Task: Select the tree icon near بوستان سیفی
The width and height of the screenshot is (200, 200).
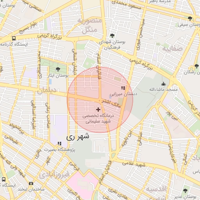Action: (x=190, y=18)
